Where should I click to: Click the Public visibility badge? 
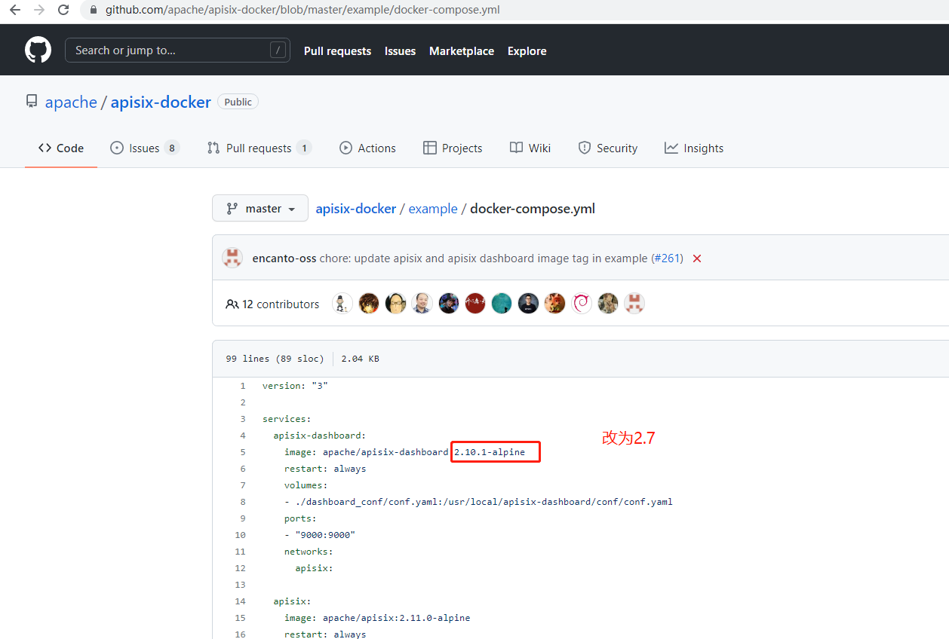tap(238, 102)
